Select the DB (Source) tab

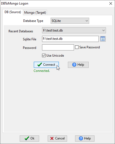13,12
